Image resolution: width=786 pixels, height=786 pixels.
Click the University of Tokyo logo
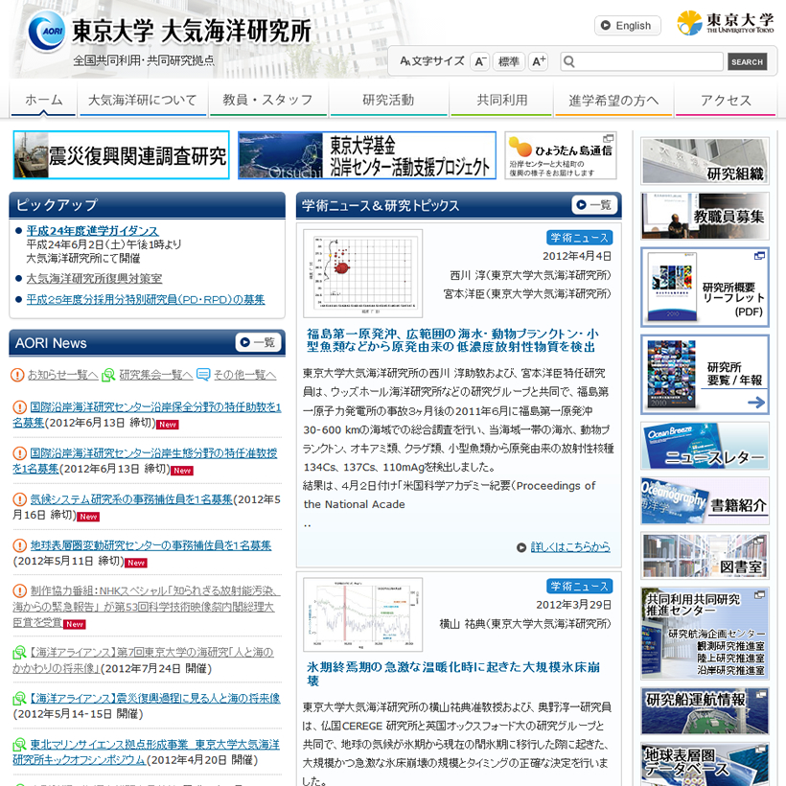(x=725, y=24)
